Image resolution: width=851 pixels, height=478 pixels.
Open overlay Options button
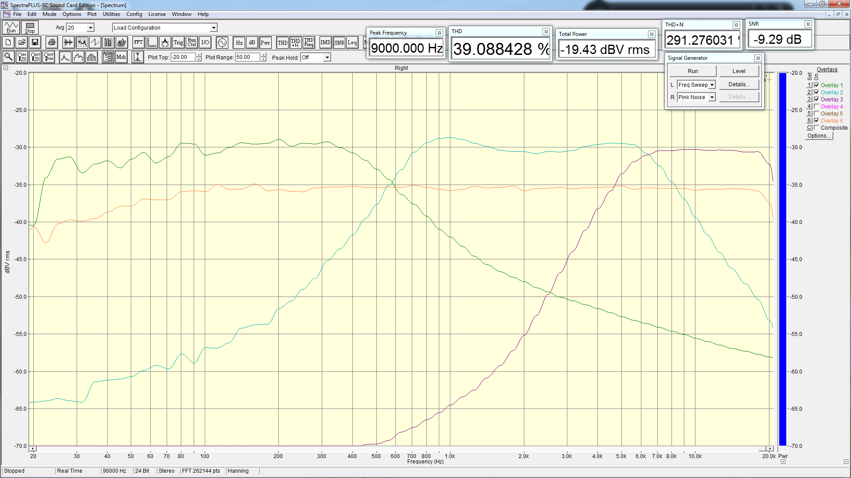coord(819,136)
